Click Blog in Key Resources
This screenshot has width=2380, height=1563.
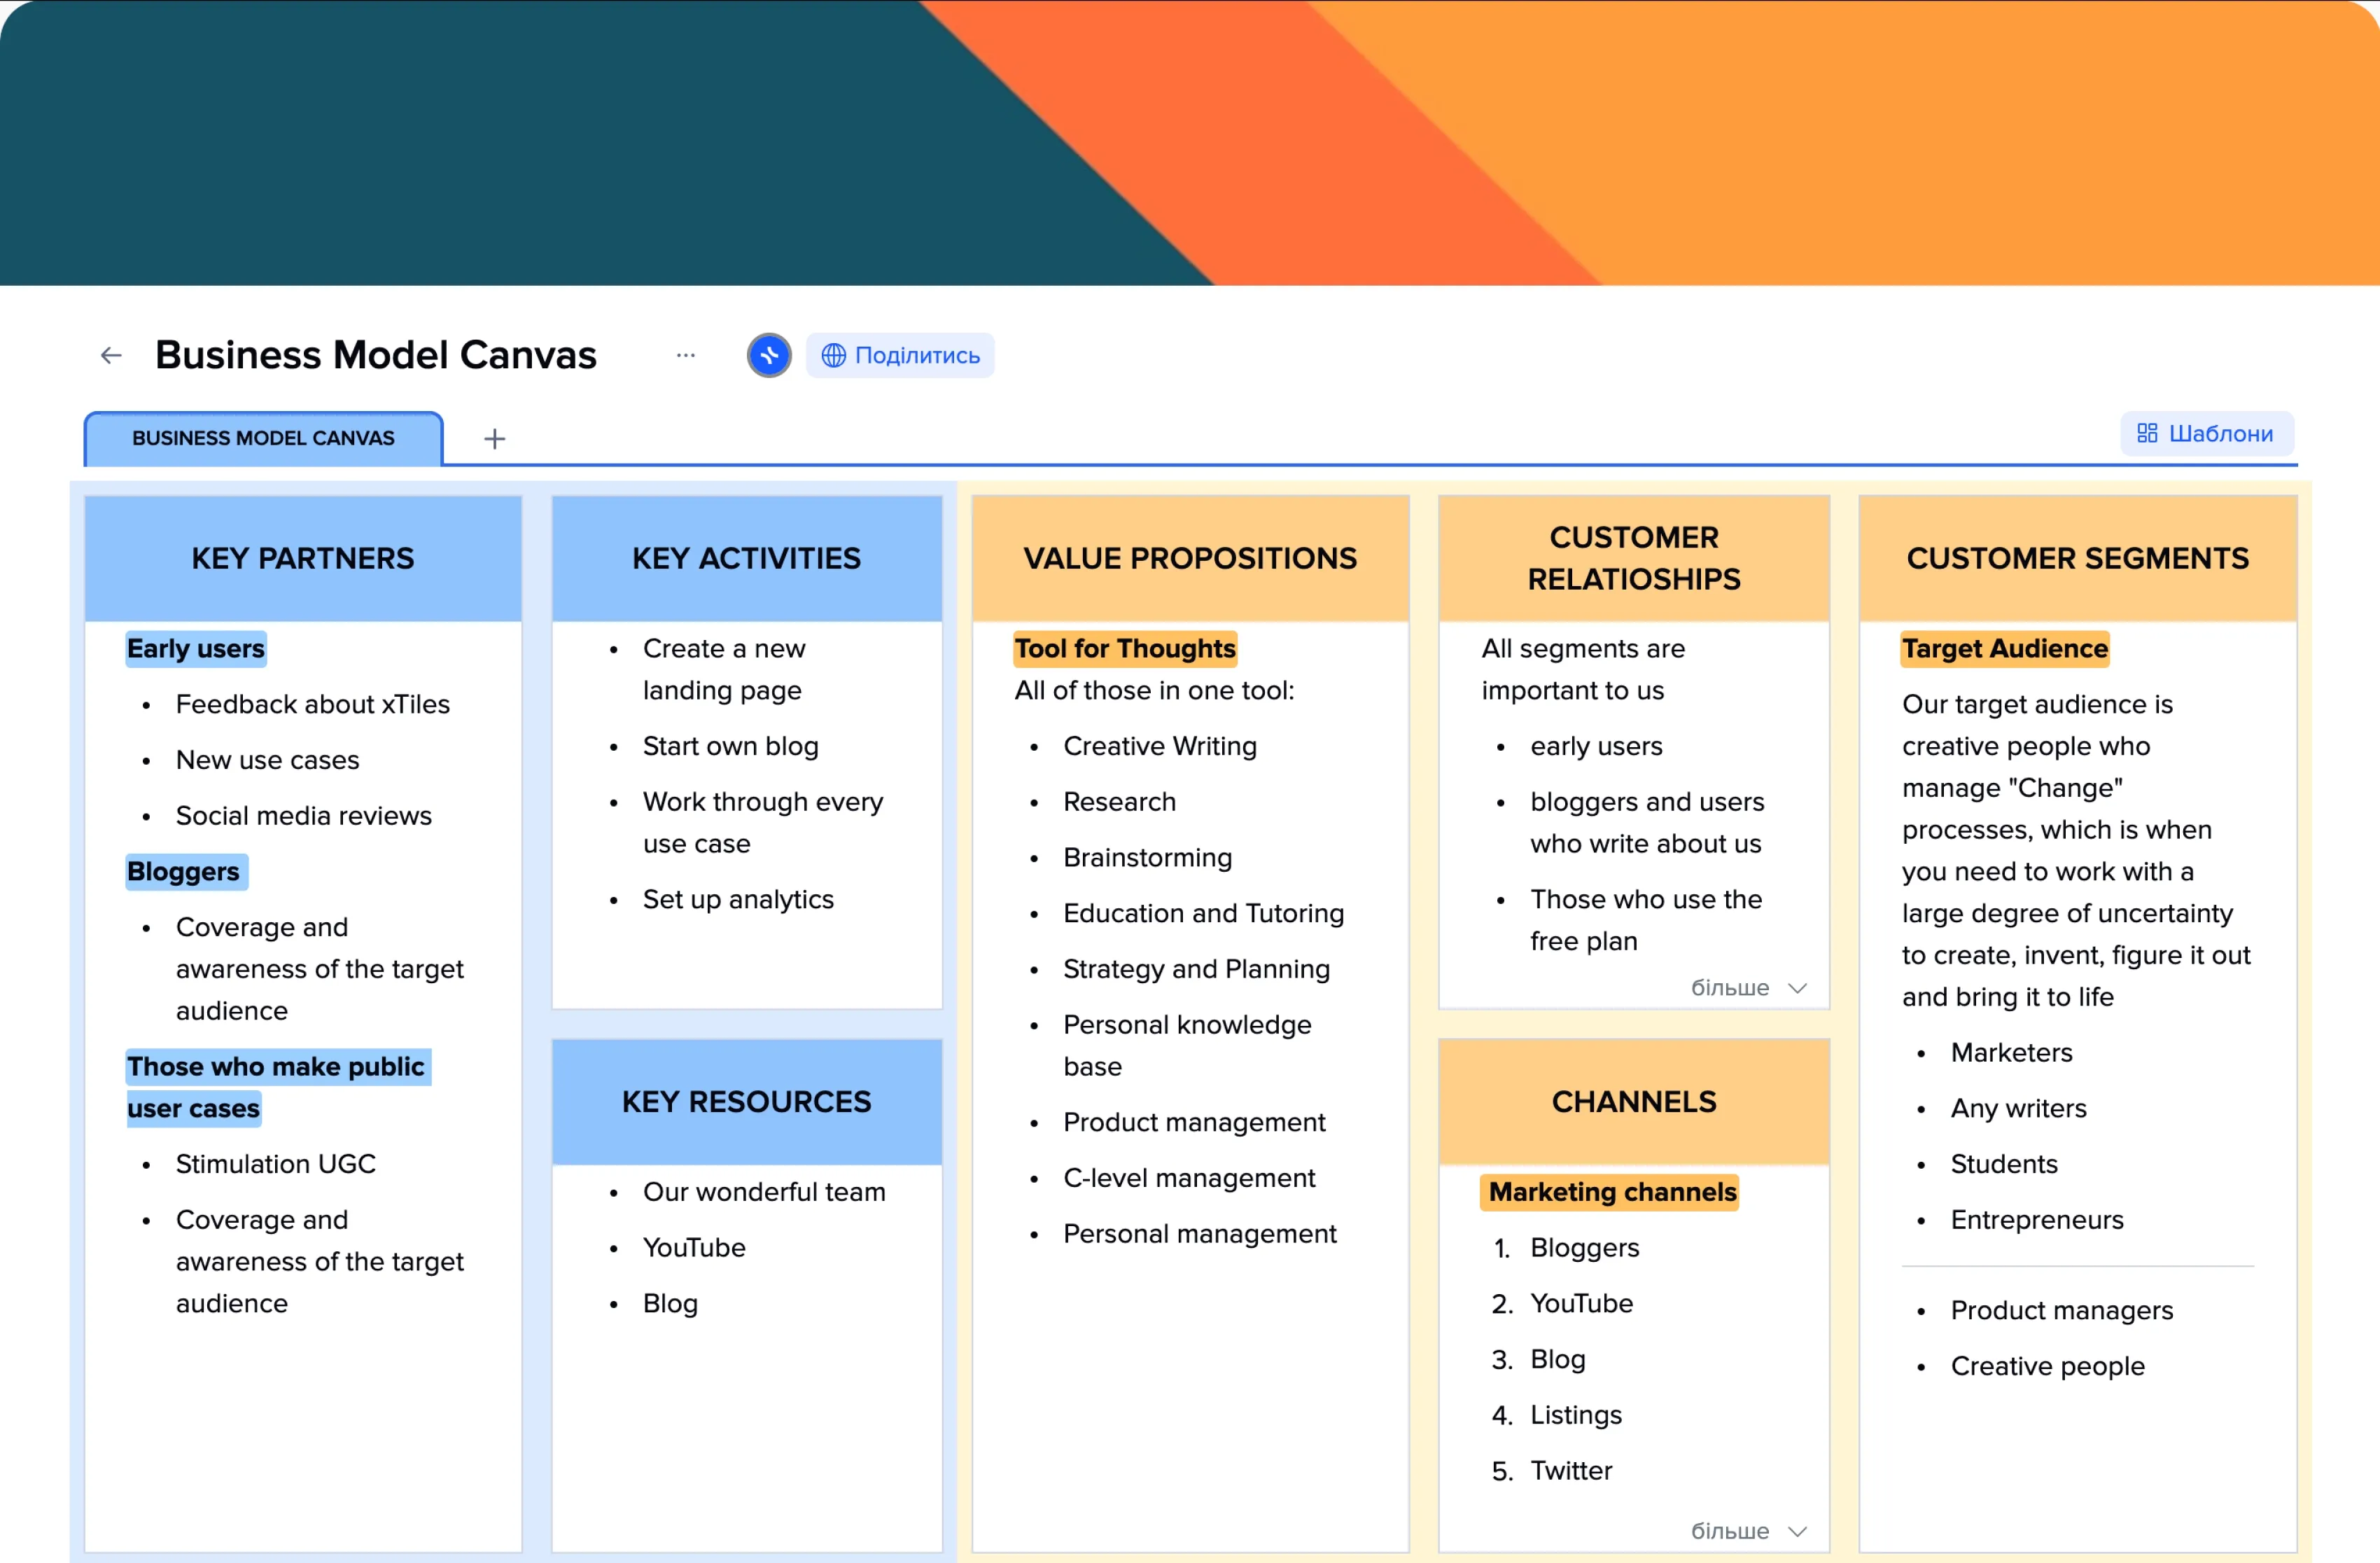(670, 1304)
